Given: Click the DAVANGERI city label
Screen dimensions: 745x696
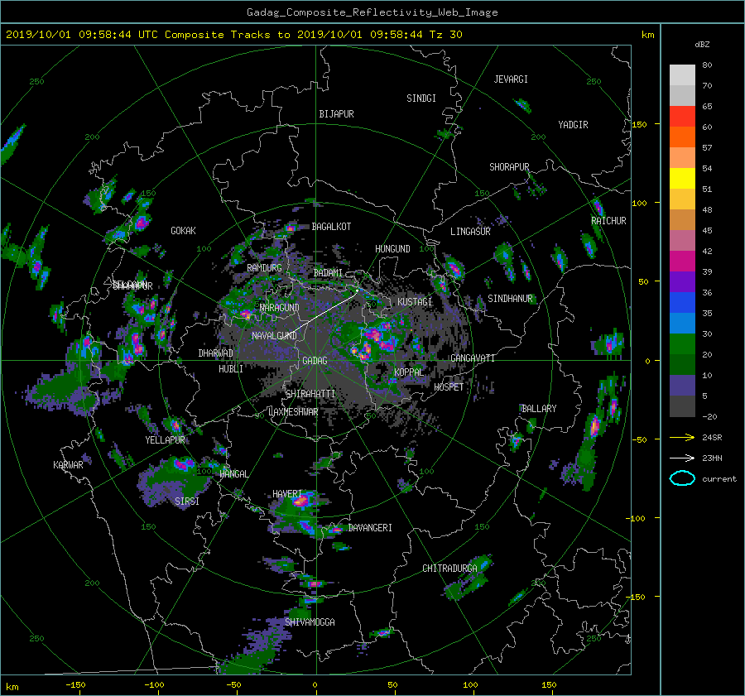Looking at the screenshot, I should tap(370, 528).
